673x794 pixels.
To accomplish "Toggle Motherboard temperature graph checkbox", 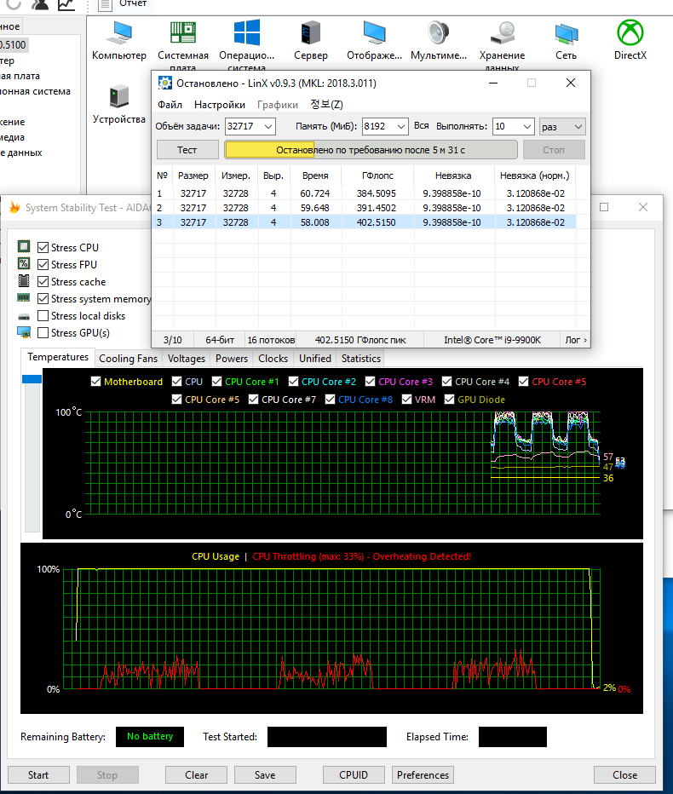I will [95, 382].
